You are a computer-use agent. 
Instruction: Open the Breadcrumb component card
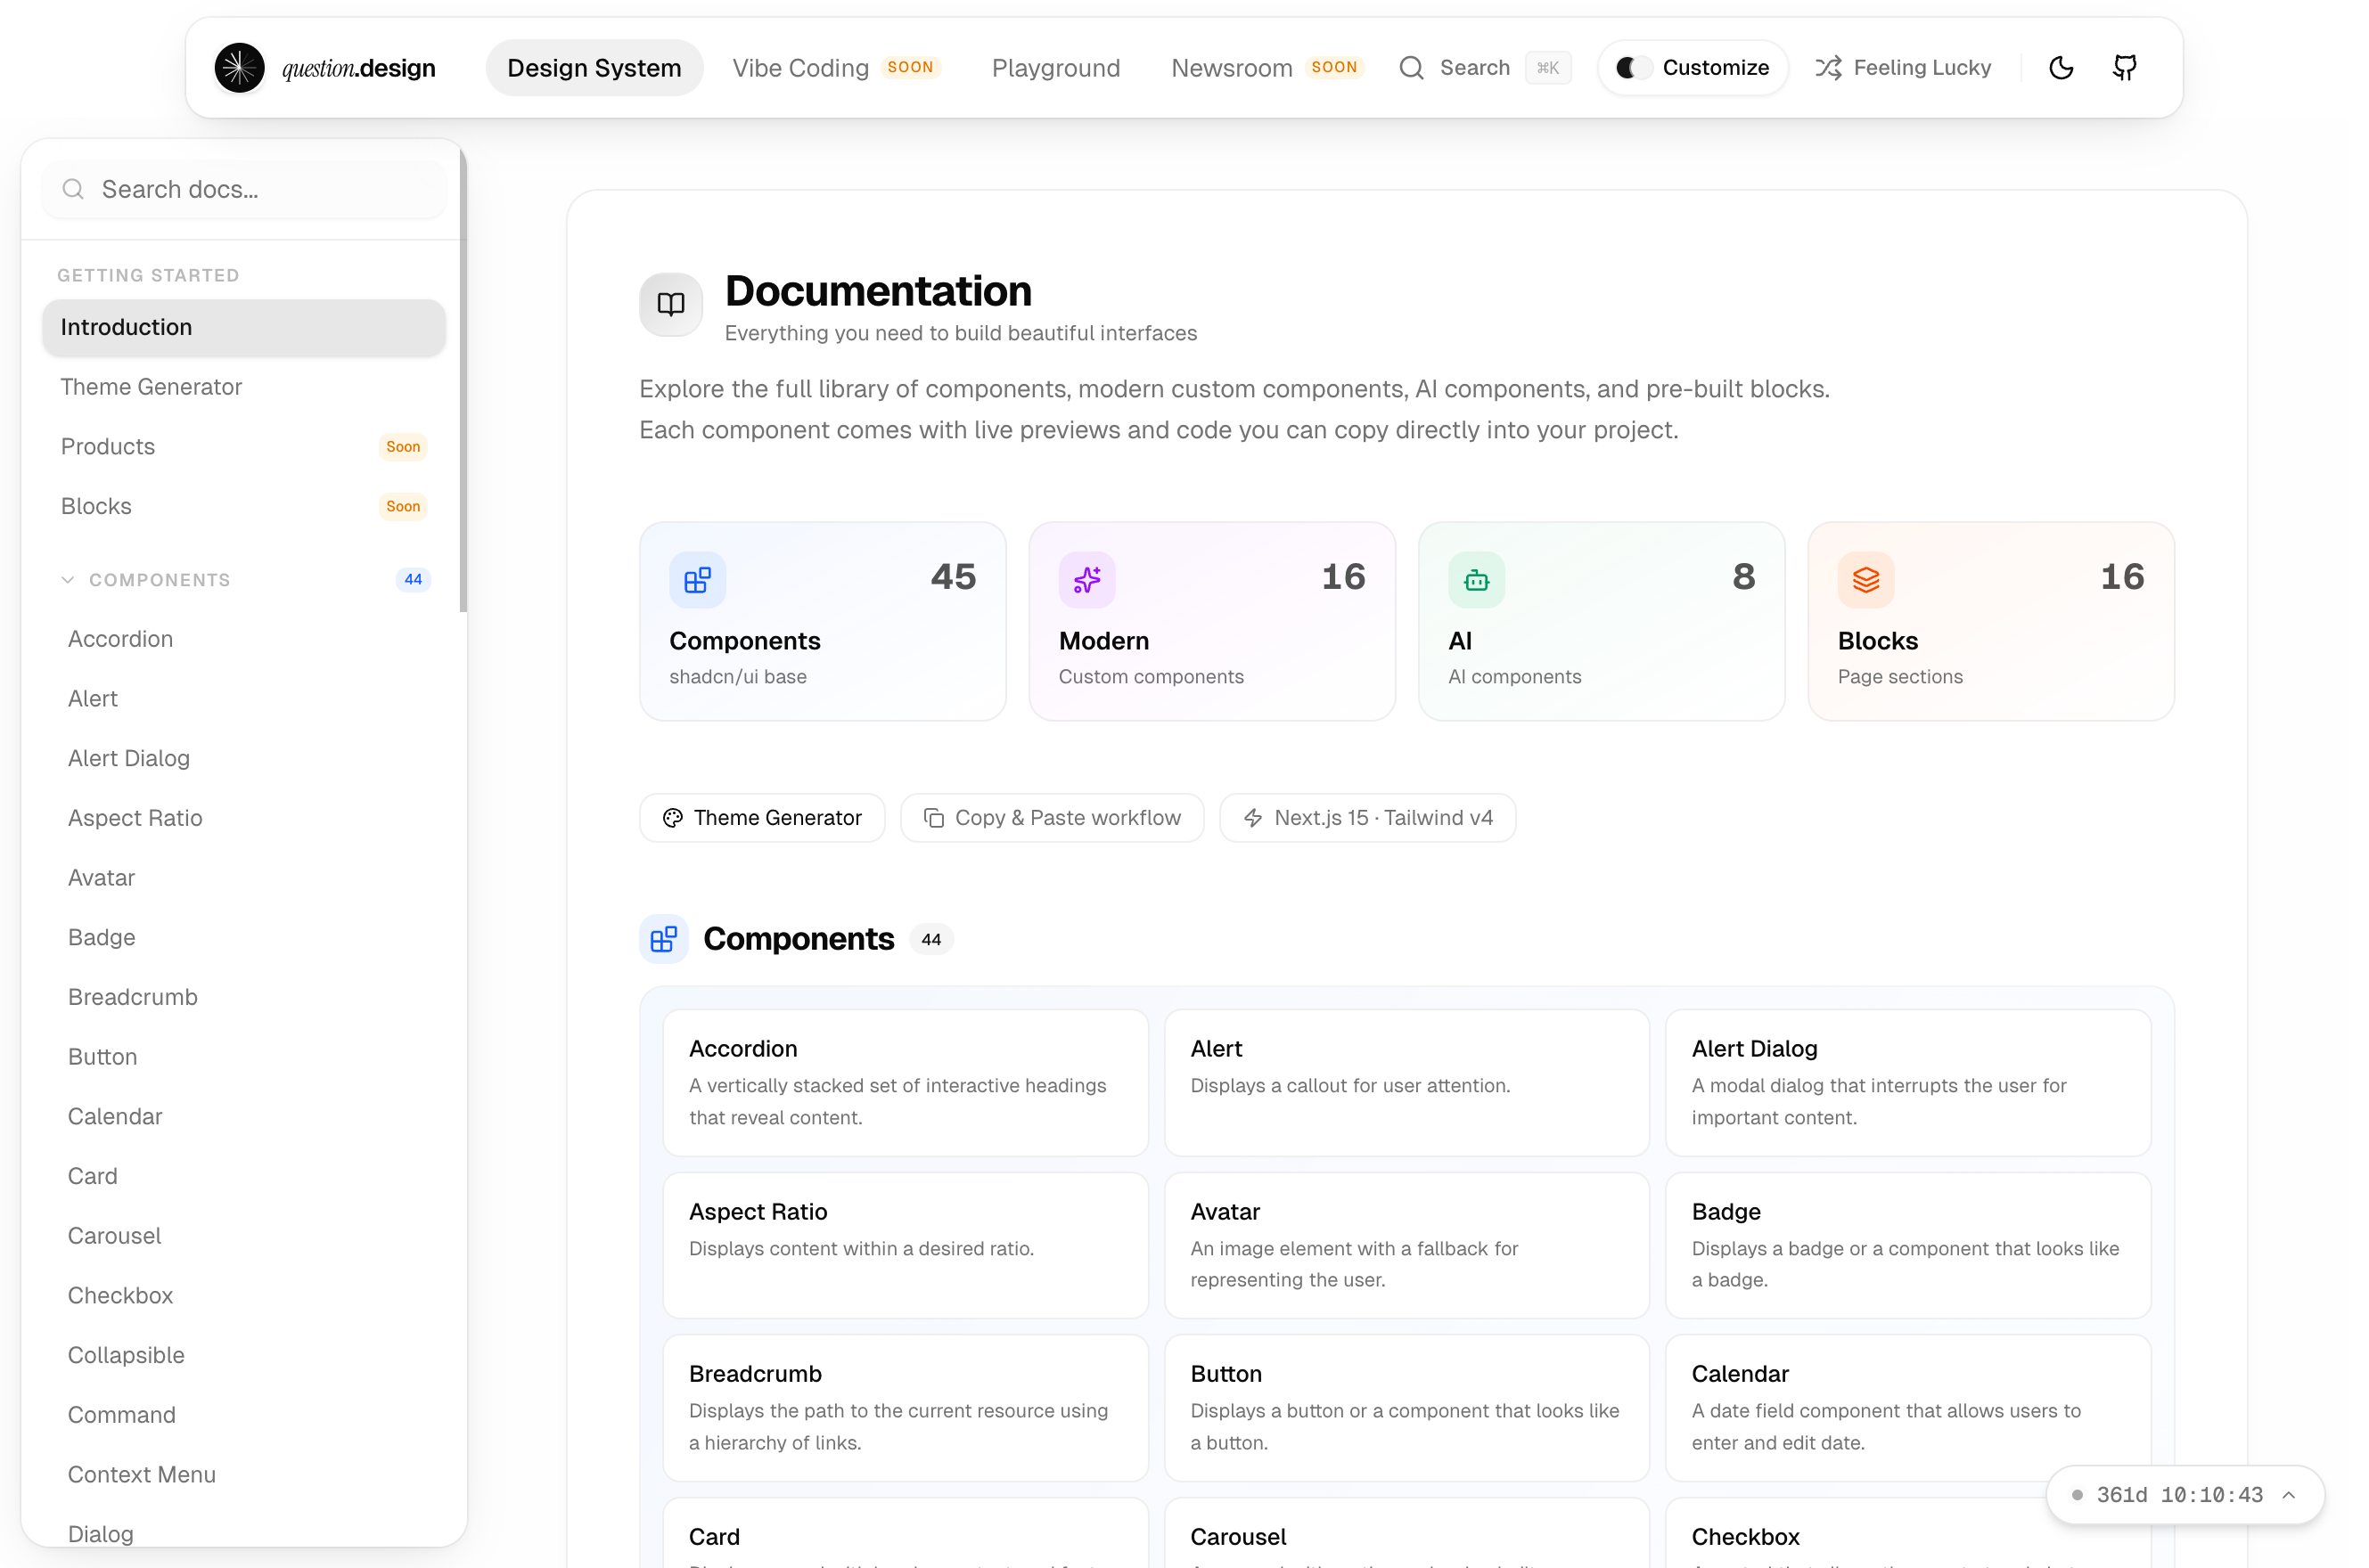[906, 1408]
